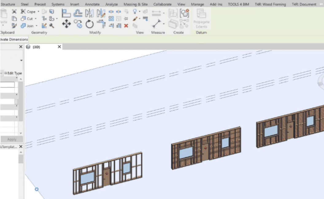
Task: Click the first Properties value input field
Action: tap(7, 85)
